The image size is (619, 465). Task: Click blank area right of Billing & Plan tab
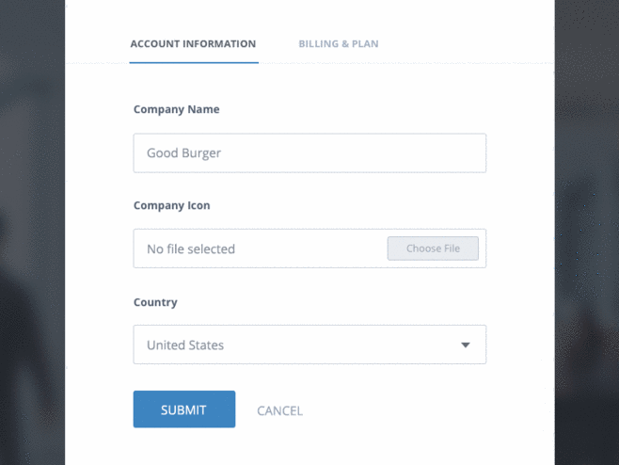(x=461, y=43)
